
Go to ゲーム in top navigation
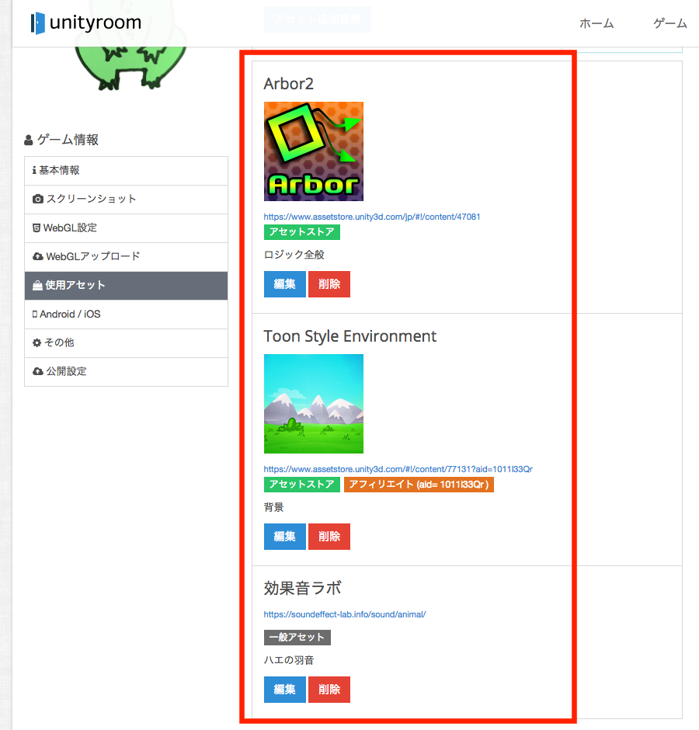[x=670, y=23]
